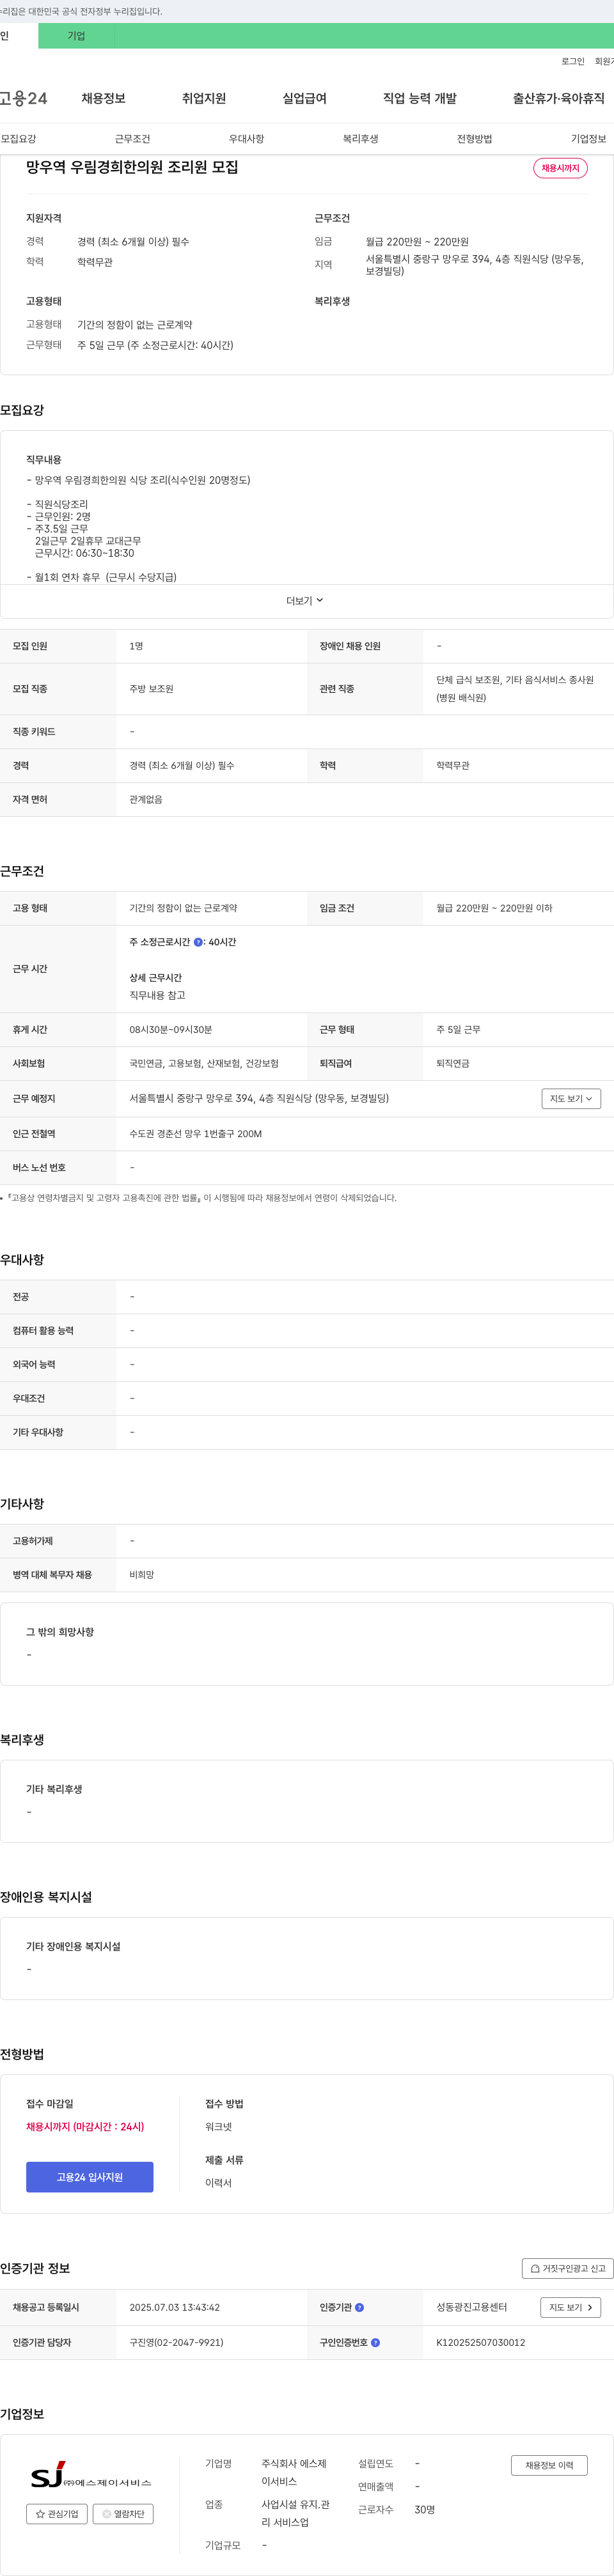
Task: Select the 30명 근로자수 value
Action: point(424,2510)
